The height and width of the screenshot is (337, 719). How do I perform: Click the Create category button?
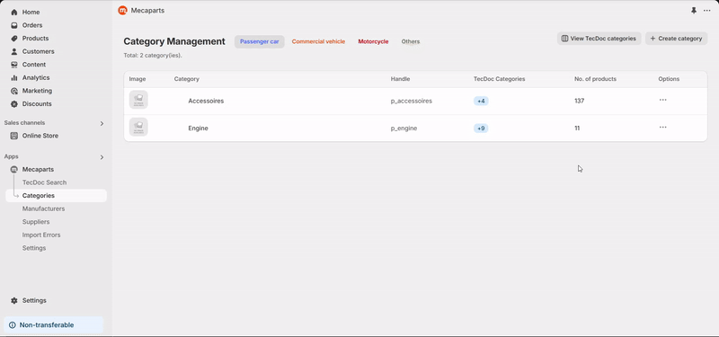[x=676, y=39]
